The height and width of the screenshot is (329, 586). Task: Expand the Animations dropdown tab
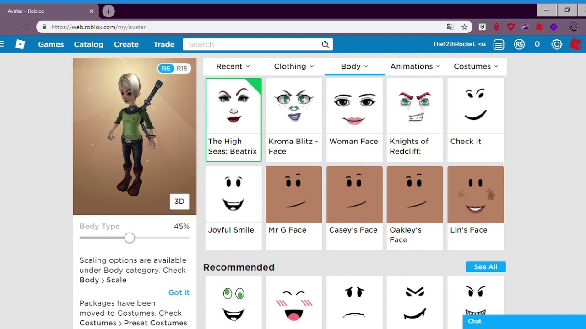point(415,66)
